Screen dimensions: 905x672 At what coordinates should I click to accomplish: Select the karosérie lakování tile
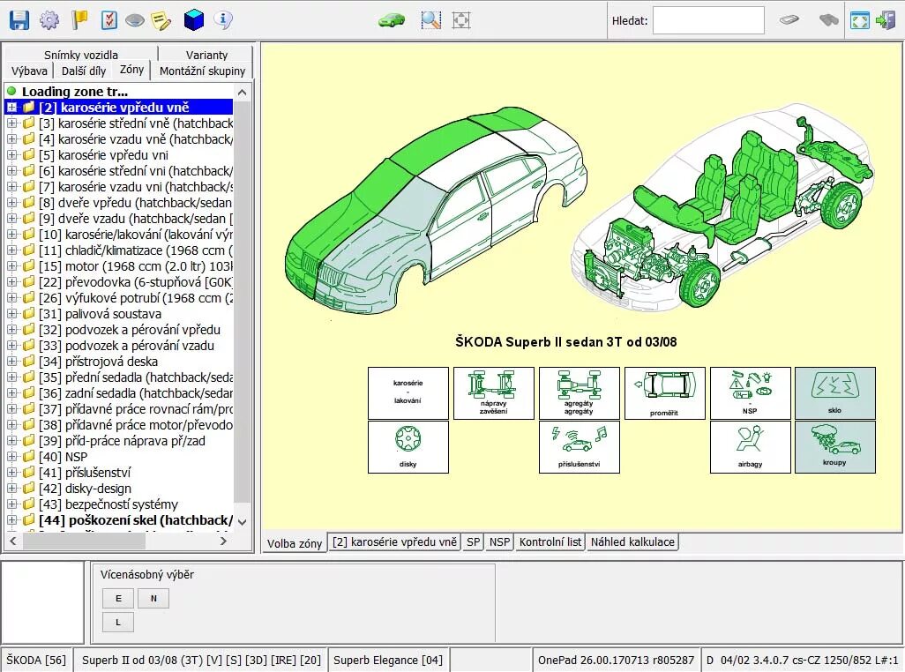tap(408, 392)
